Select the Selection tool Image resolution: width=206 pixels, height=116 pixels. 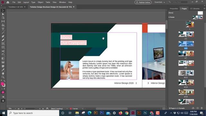click(x=3, y=11)
